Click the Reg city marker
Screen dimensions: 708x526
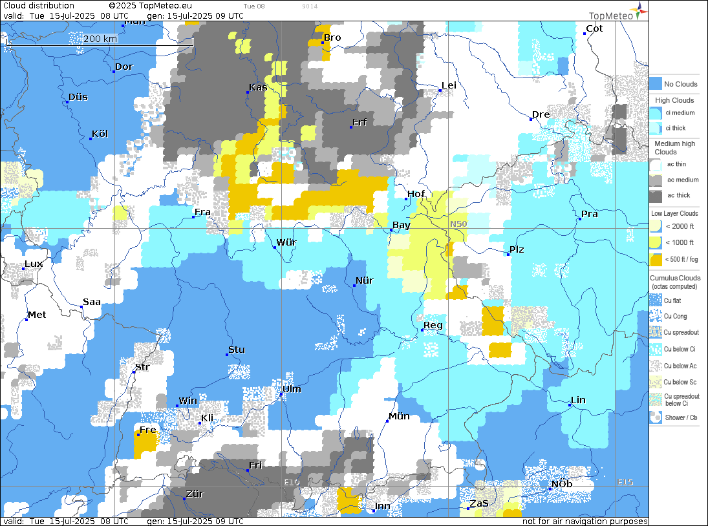click(x=422, y=330)
